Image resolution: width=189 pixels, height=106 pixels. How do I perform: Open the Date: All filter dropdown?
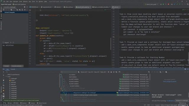point(97,72)
